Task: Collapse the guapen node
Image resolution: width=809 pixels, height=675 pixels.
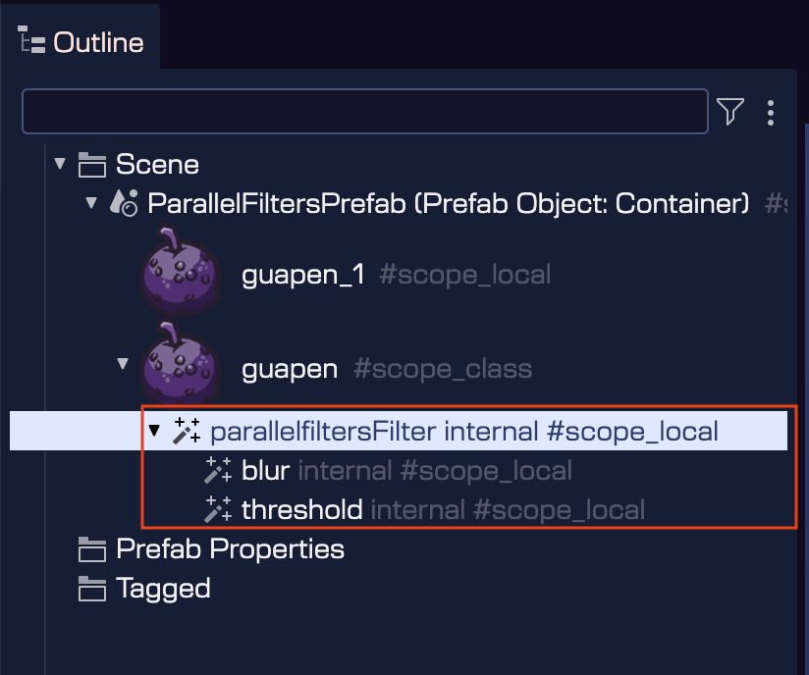Action: click(x=122, y=362)
